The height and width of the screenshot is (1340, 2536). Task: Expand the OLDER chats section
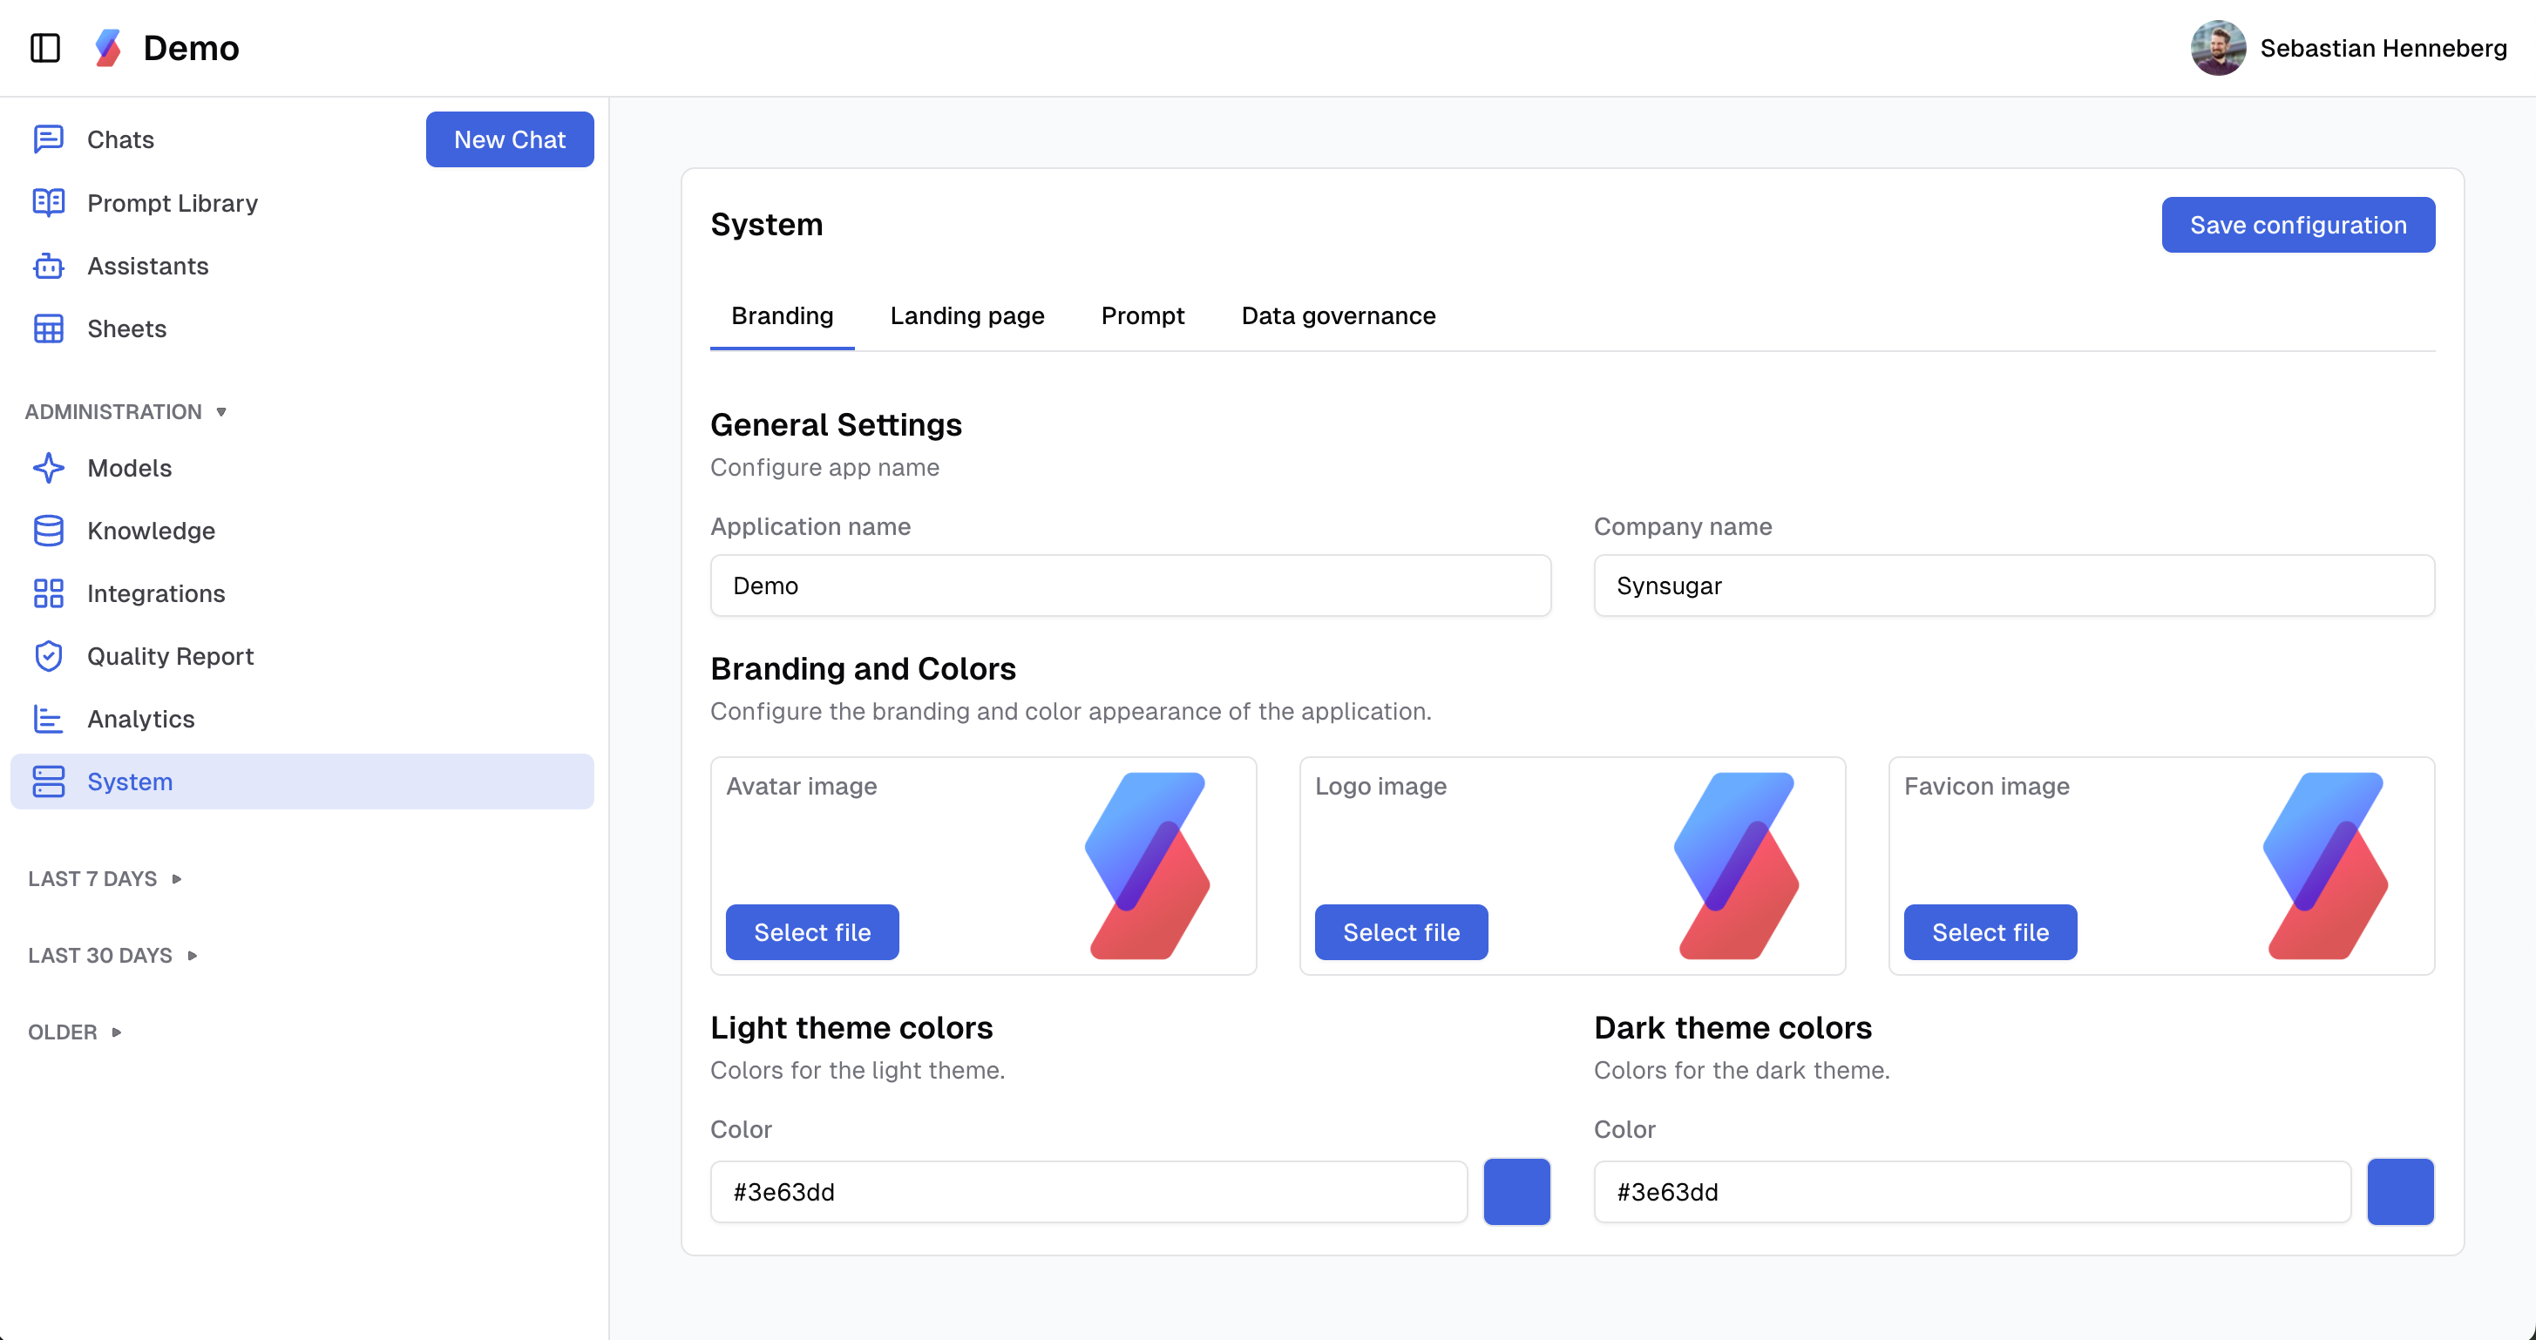pyautogui.click(x=73, y=1032)
